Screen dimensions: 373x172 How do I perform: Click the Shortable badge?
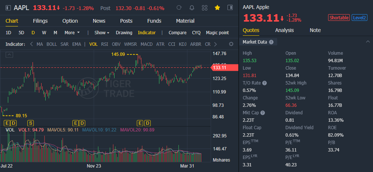click(x=339, y=17)
